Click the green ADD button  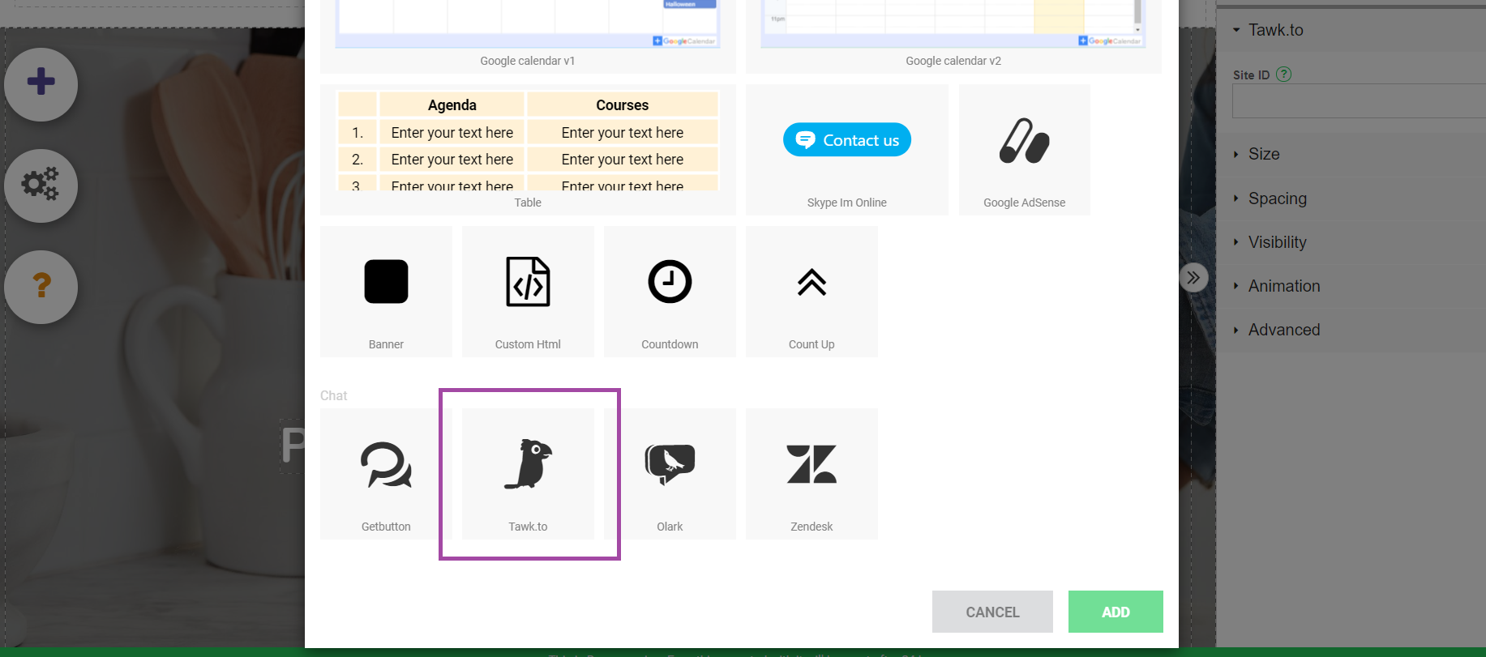[x=1116, y=612]
